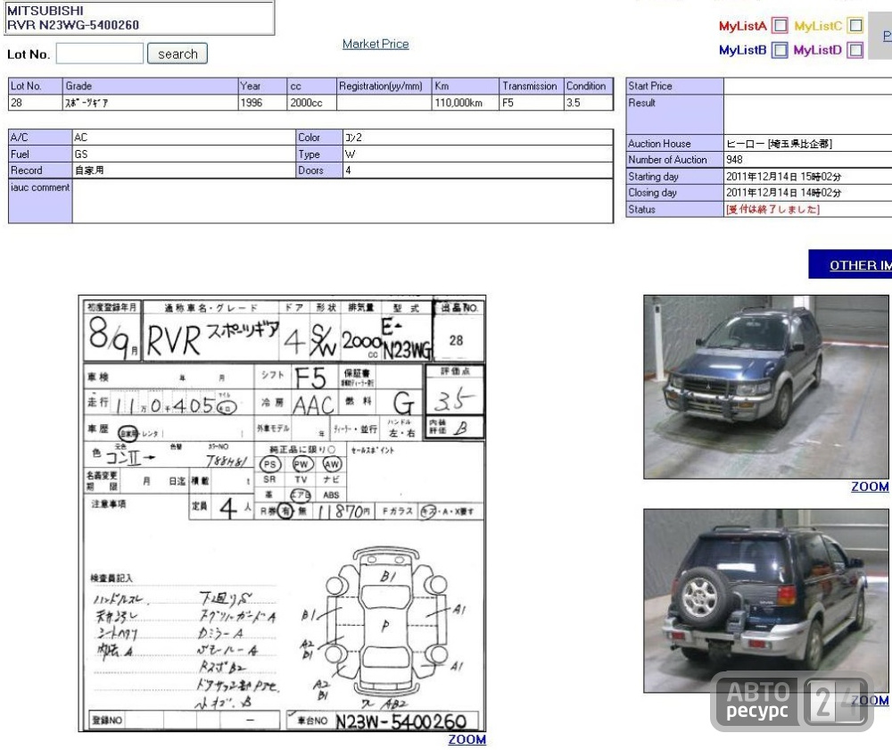Select the A/C value AC
The width and height of the screenshot is (892, 750).
coord(81,137)
